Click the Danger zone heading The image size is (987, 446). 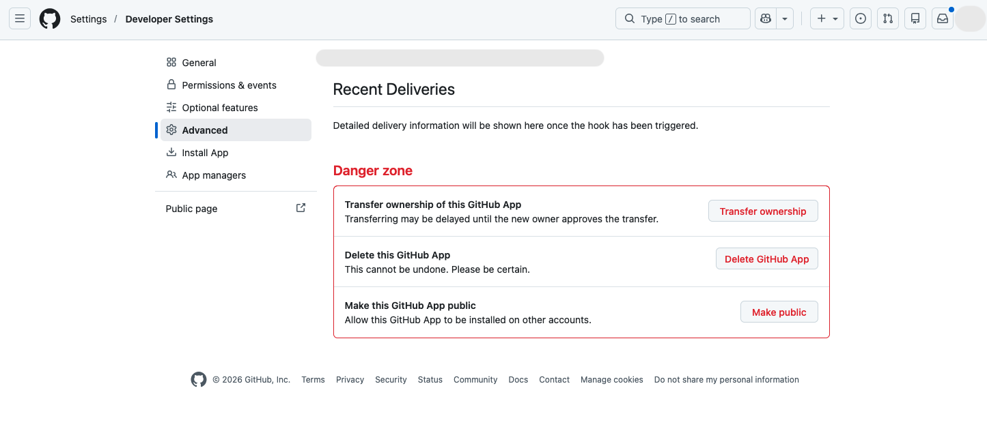[x=373, y=170]
